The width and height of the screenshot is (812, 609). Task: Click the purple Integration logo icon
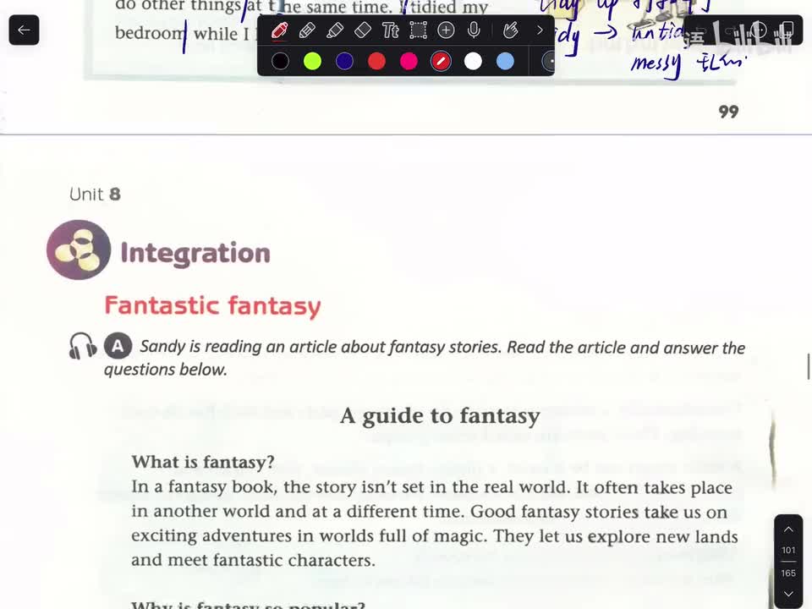click(x=79, y=250)
